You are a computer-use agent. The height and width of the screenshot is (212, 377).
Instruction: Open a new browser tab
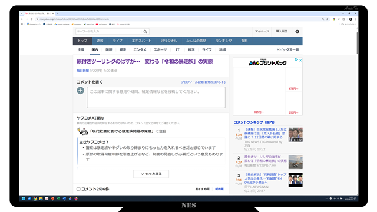pos(58,14)
